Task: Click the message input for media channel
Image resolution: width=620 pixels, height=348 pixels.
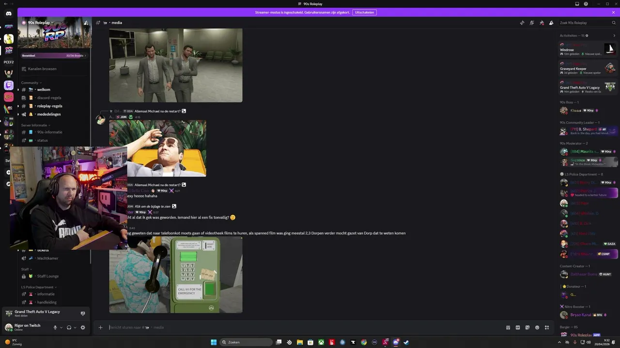Action: pos(304,327)
